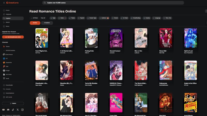Visit the Discord social icon

(x=8, y=110)
